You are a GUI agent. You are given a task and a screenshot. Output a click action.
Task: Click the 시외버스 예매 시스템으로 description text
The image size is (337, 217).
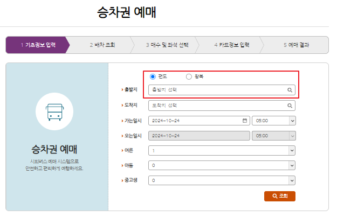(54, 162)
